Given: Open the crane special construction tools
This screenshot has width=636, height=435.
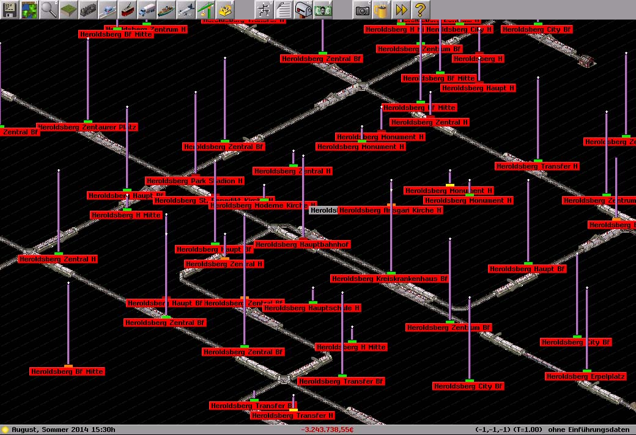Looking at the screenshot, I should click(205, 10).
